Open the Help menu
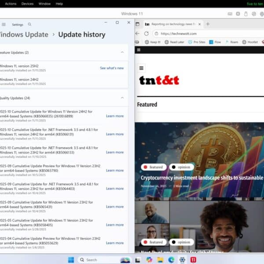The height and width of the screenshot is (264, 264). pyautogui.click(x=59, y=4)
